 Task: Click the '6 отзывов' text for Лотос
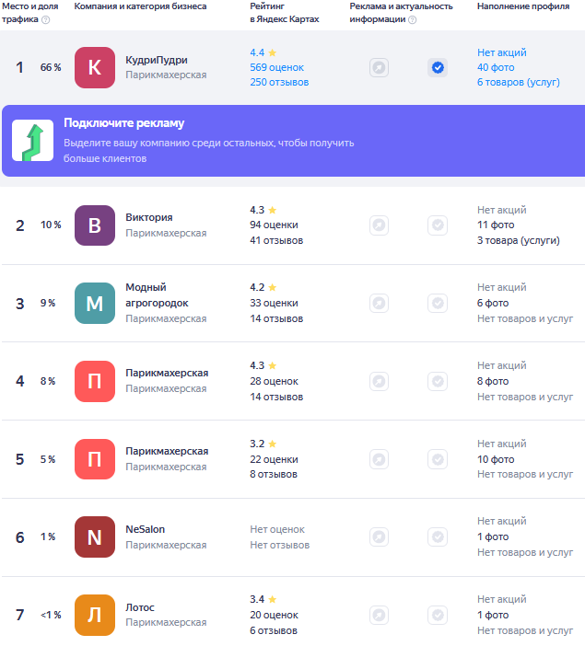274,630
